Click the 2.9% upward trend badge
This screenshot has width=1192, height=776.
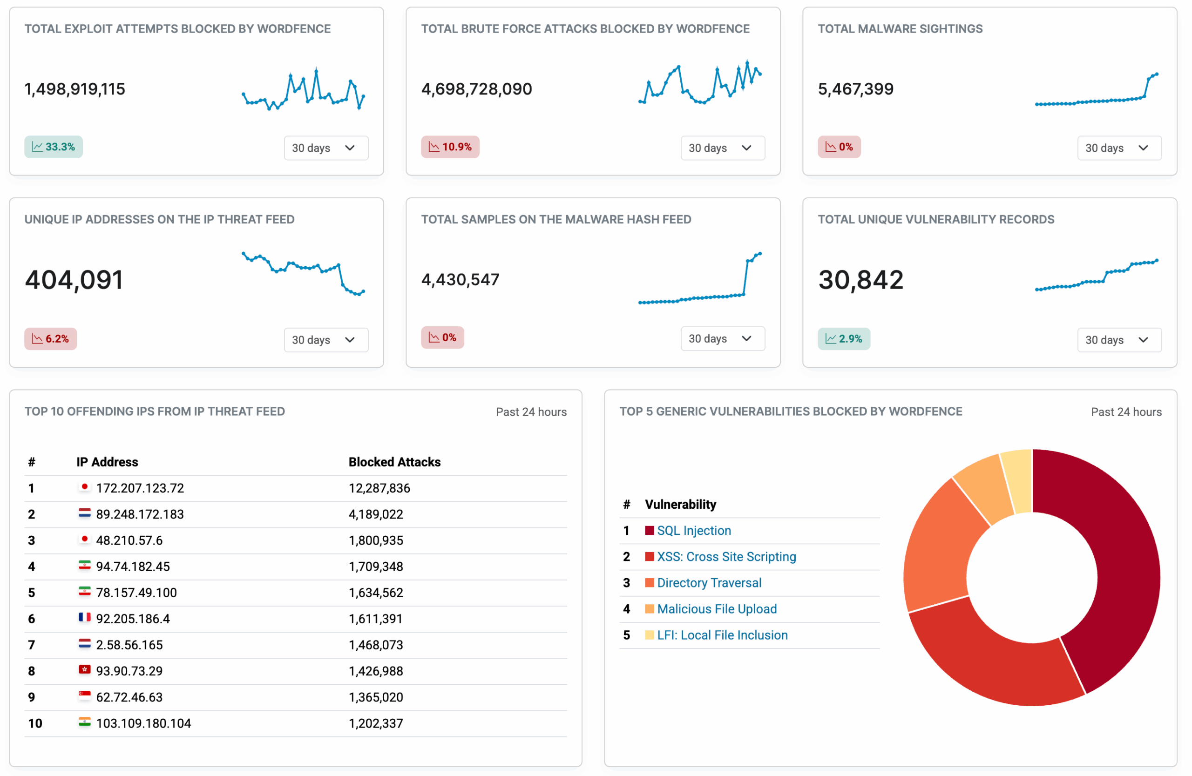pyautogui.click(x=844, y=339)
